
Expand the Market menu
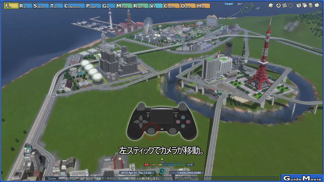[x=124, y=6]
